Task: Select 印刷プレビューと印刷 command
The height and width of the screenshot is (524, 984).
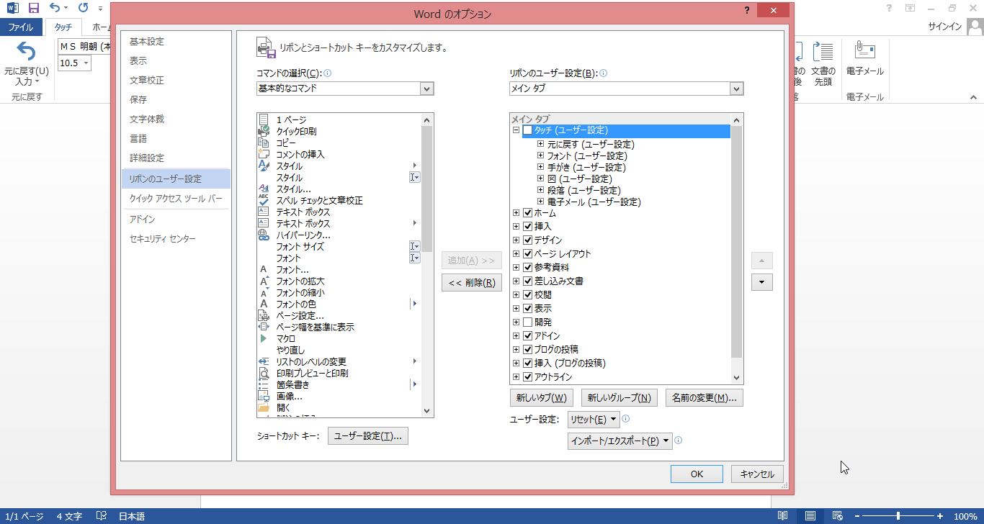Action: click(312, 373)
